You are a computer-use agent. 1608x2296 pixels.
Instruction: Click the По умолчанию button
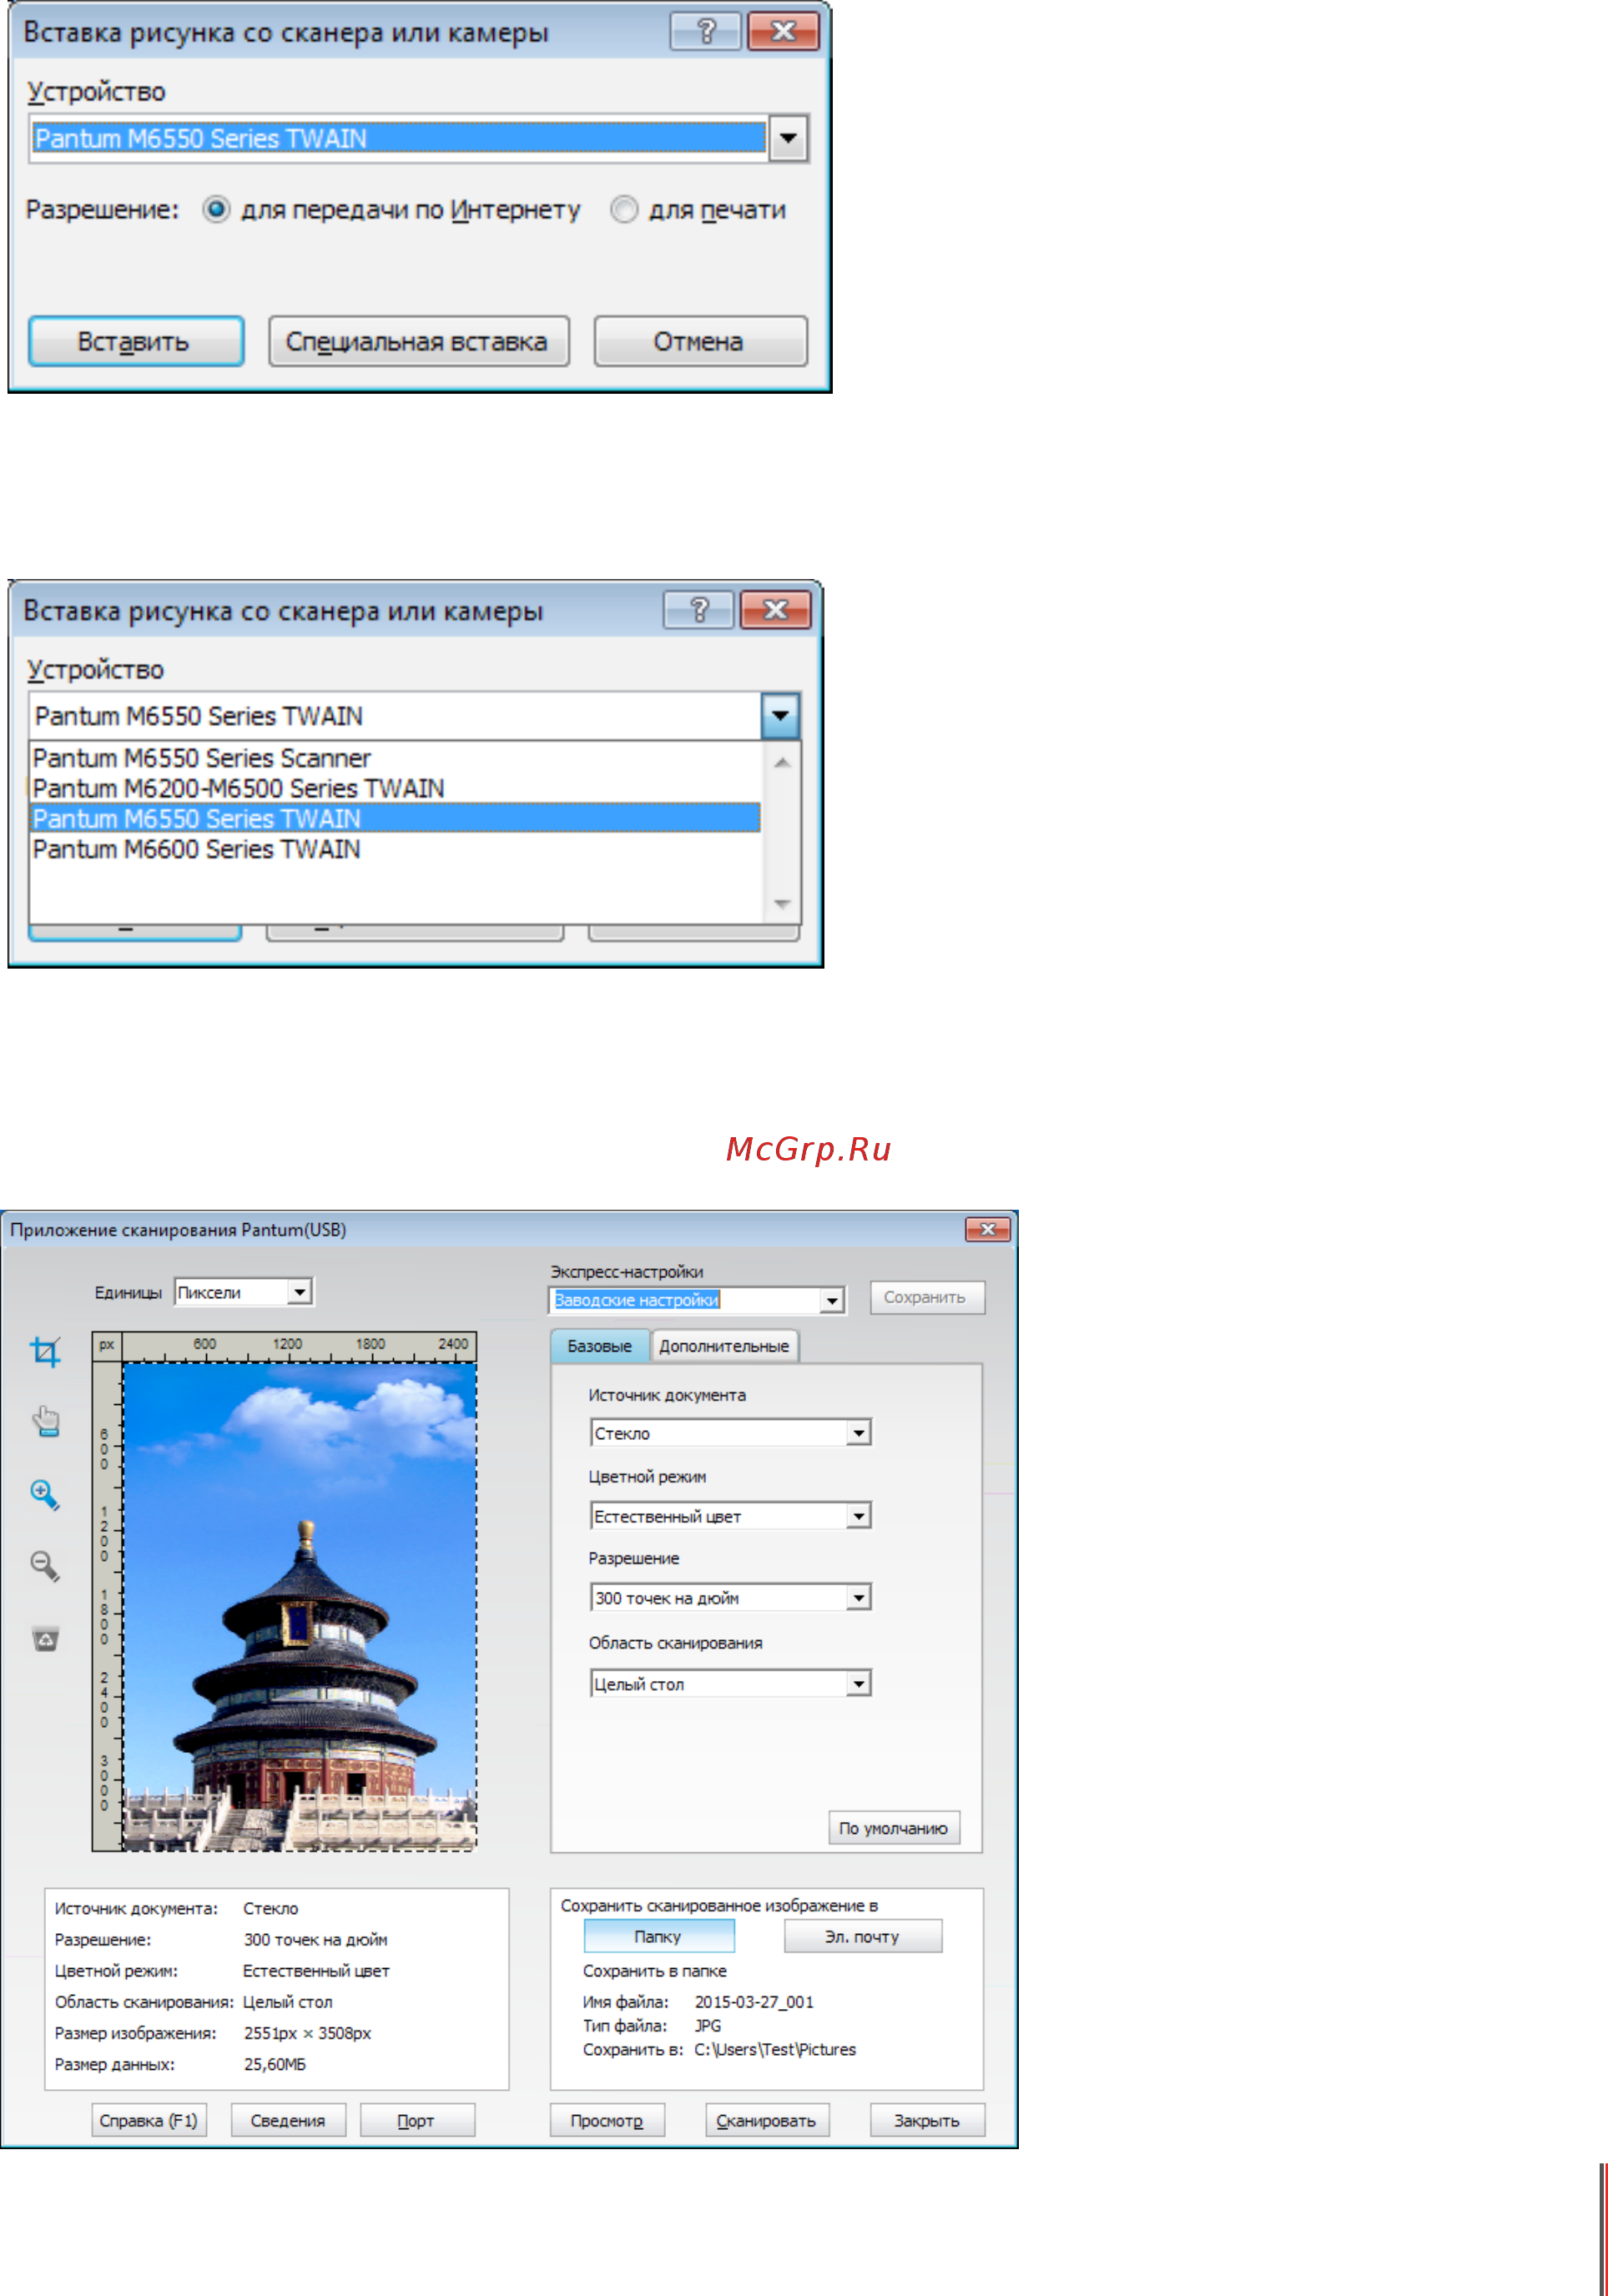point(893,1828)
